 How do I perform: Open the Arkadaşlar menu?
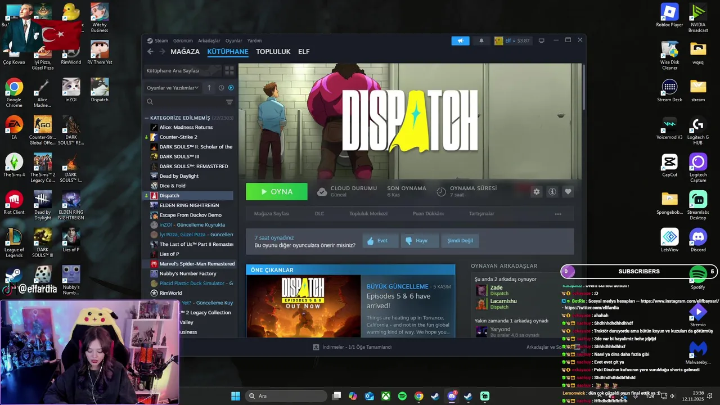coord(209,40)
